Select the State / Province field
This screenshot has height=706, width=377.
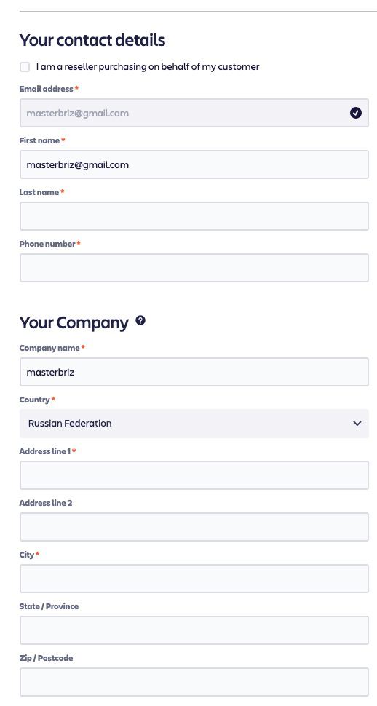(194, 630)
